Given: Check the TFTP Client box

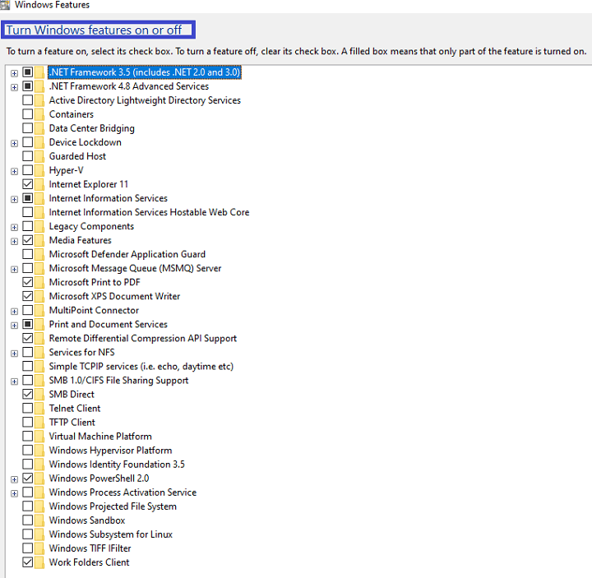Looking at the screenshot, I should tap(28, 422).
